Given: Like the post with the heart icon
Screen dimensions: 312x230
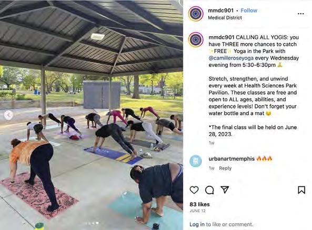Looking at the screenshot, I should pos(194,190).
